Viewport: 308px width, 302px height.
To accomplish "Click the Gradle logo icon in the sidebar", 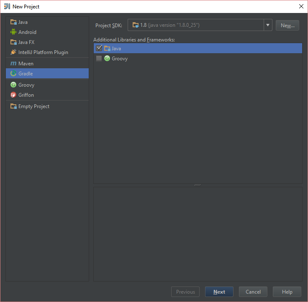I will pyautogui.click(x=13, y=74).
